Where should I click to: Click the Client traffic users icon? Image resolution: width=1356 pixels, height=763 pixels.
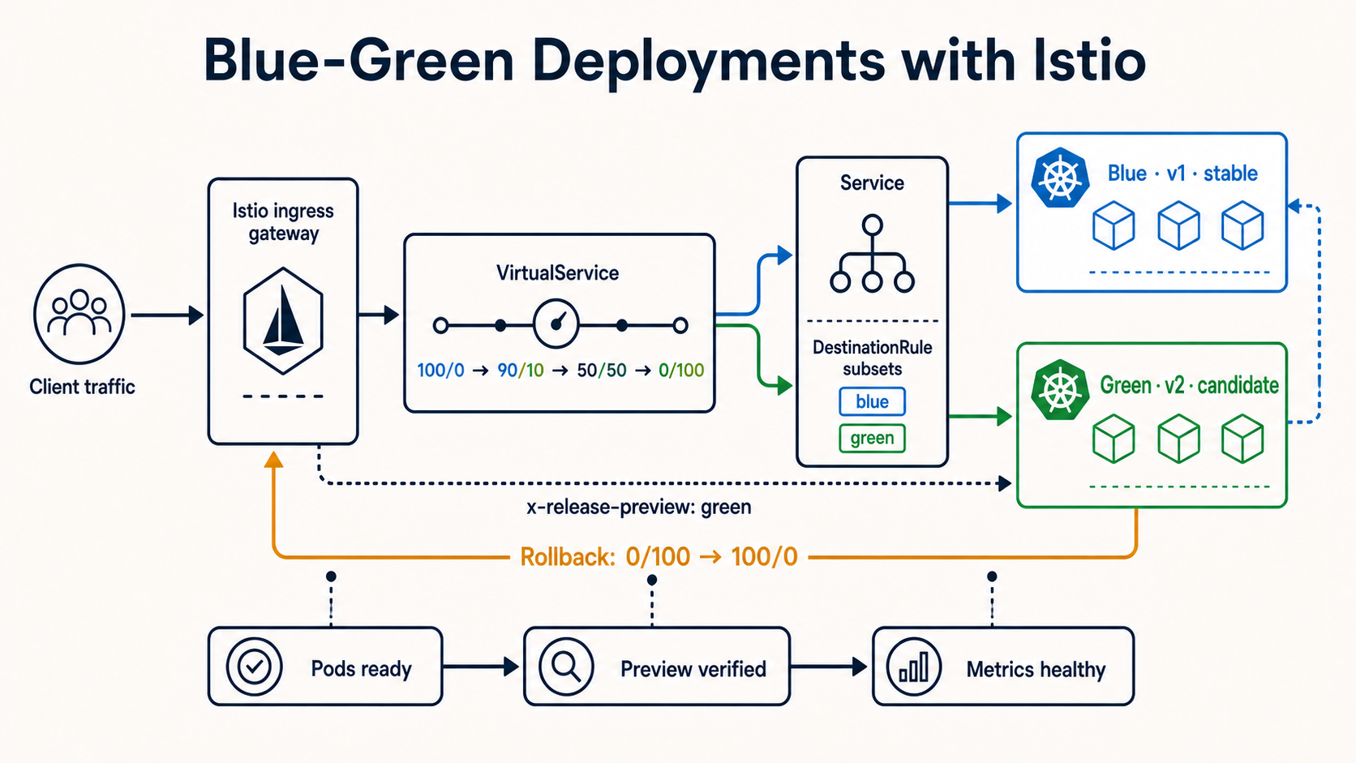pyautogui.click(x=79, y=314)
